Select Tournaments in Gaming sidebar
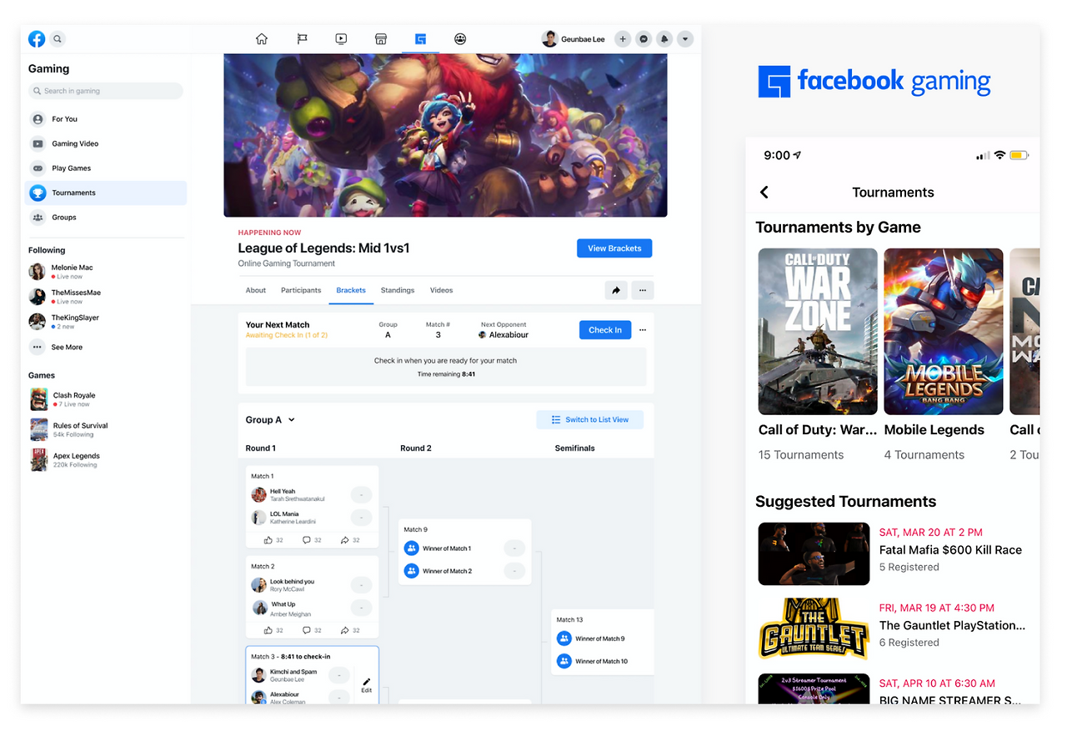This screenshot has width=1067, height=731. 106,193
